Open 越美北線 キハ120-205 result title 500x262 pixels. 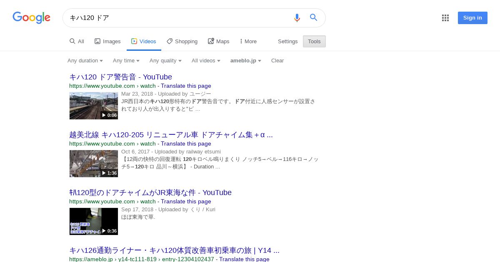pos(171,135)
